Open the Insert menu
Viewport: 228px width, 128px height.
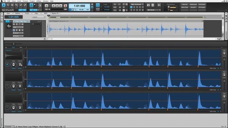[x=19, y=1]
